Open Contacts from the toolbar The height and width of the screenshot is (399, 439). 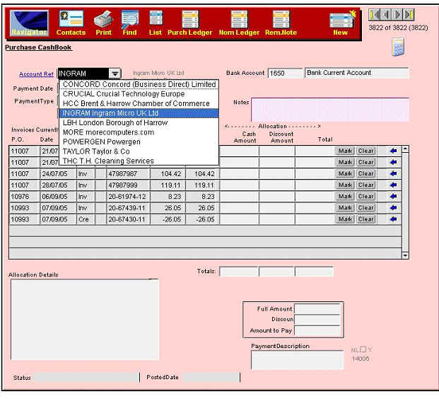pyautogui.click(x=71, y=23)
